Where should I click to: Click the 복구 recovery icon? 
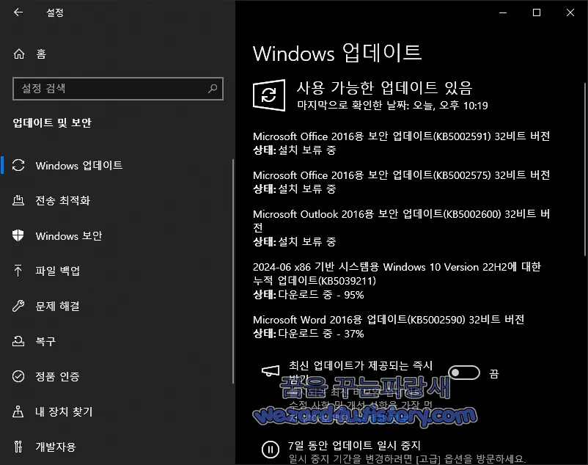18,341
